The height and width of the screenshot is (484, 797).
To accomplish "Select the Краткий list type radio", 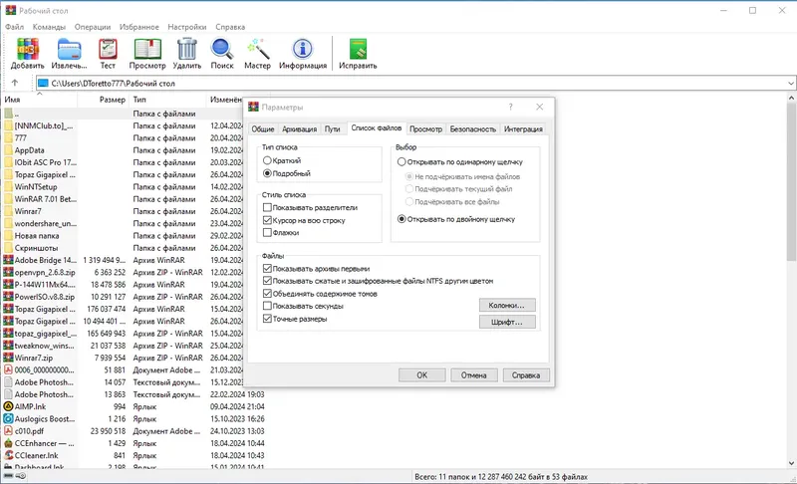I will (267, 160).
